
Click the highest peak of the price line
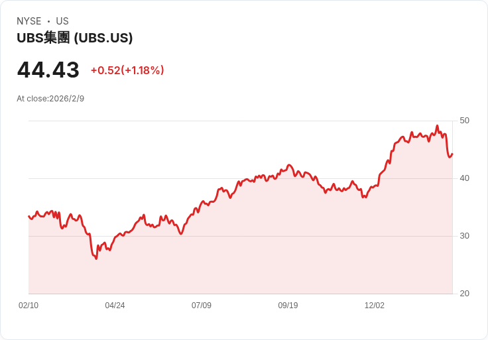point(437,126)
